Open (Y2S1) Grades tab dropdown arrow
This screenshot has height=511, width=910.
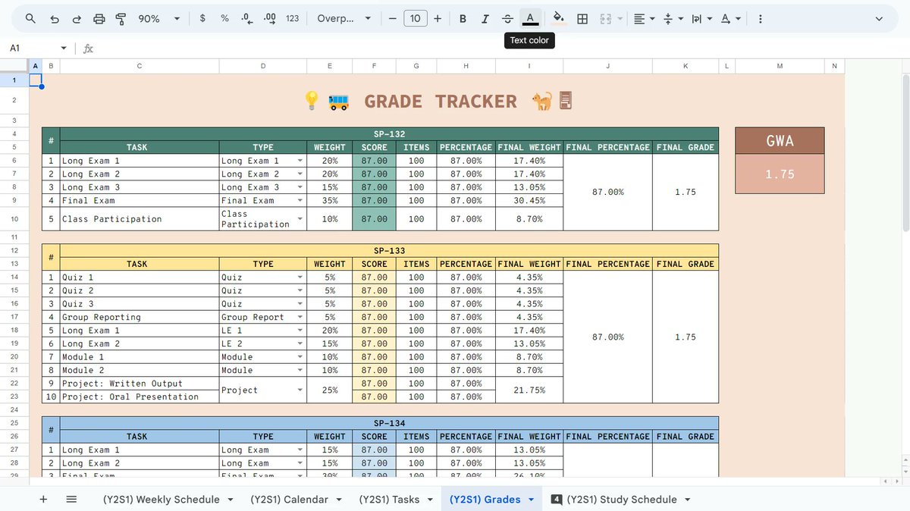coord(531,500)
